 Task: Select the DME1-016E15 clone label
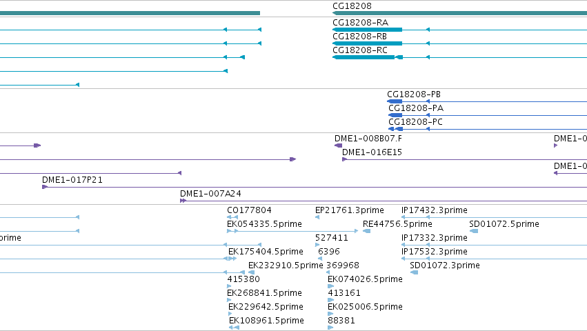[372, 152]
